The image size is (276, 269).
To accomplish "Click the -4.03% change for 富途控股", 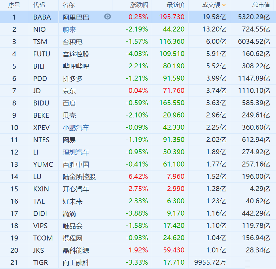I will 137,53.
